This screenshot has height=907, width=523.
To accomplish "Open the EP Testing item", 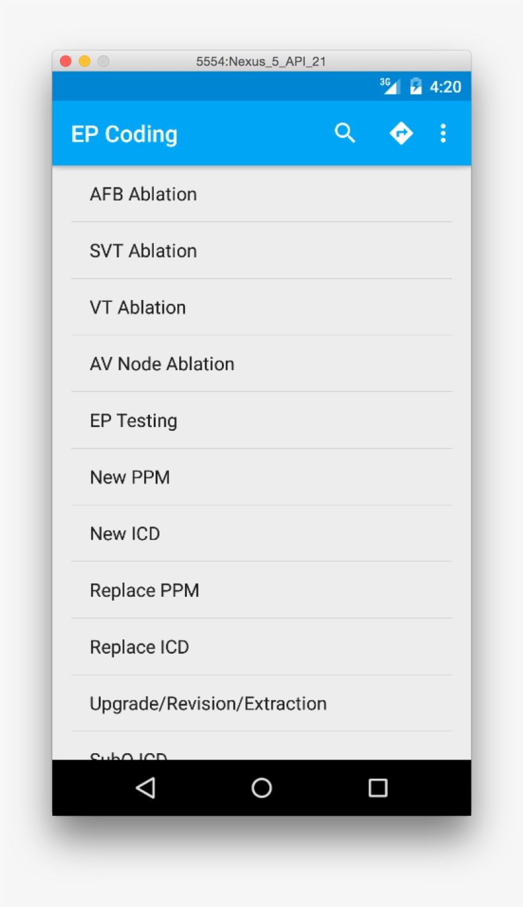I will click(x=133, y=421).
